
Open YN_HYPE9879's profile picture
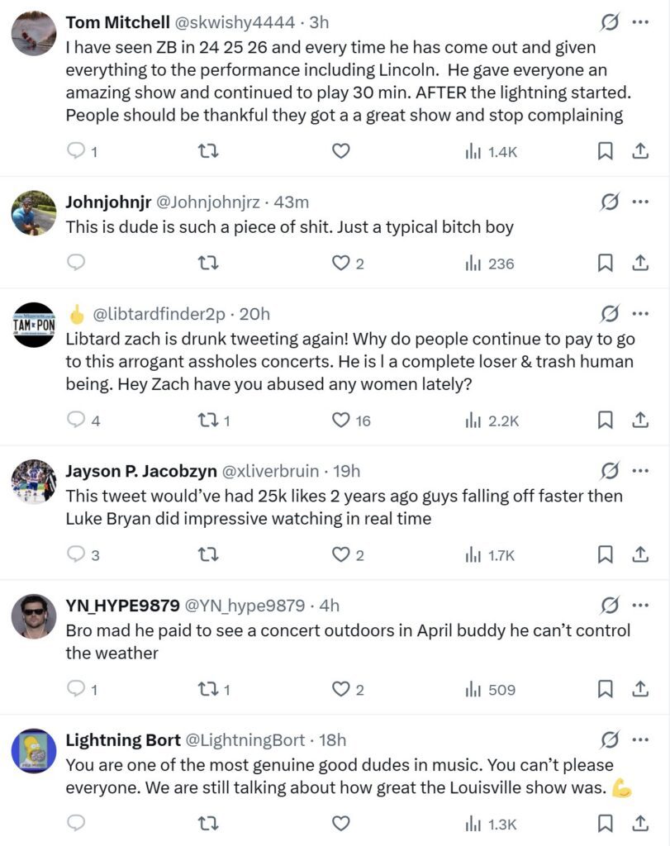33,612
